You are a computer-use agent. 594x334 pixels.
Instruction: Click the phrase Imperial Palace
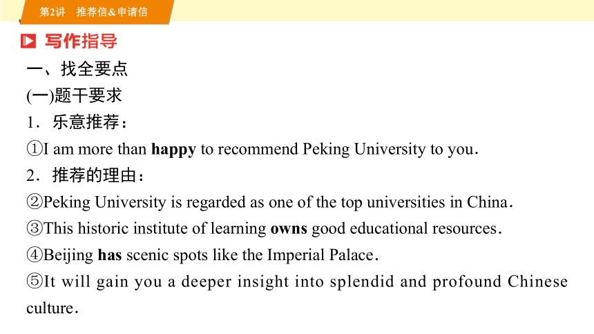pos(320,255)
